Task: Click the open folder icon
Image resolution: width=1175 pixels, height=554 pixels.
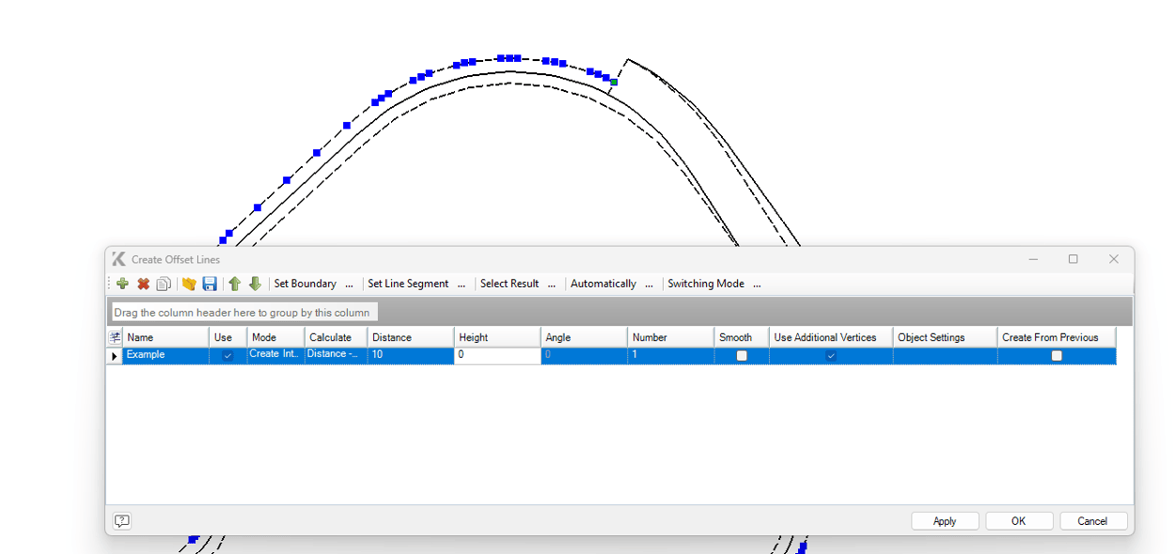Action: point(189,284)
